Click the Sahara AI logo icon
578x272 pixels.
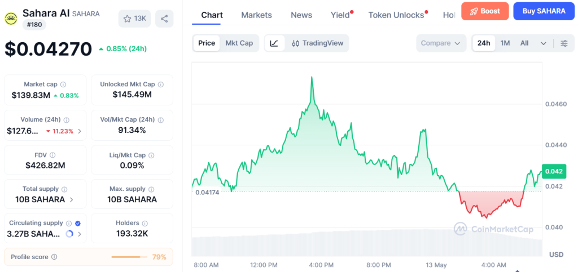[x=11, y=18]
